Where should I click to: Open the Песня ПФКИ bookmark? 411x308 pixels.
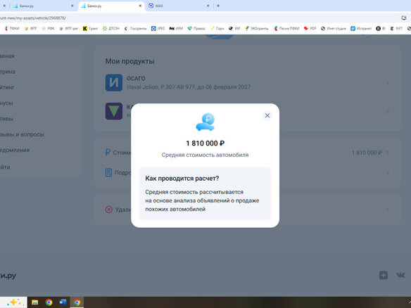pos(286,28)
